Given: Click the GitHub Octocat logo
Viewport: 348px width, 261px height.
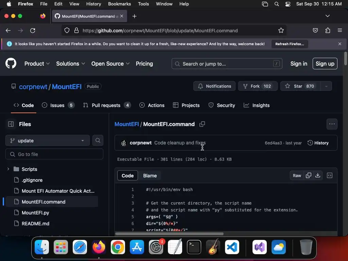Looking at the screenshot, I should (x=11, y=64).
